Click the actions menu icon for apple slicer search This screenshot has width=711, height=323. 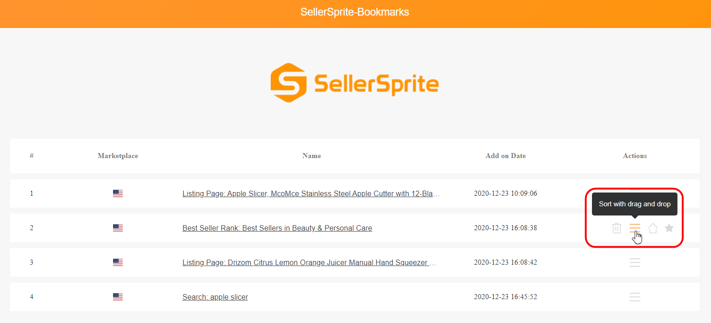635,297
